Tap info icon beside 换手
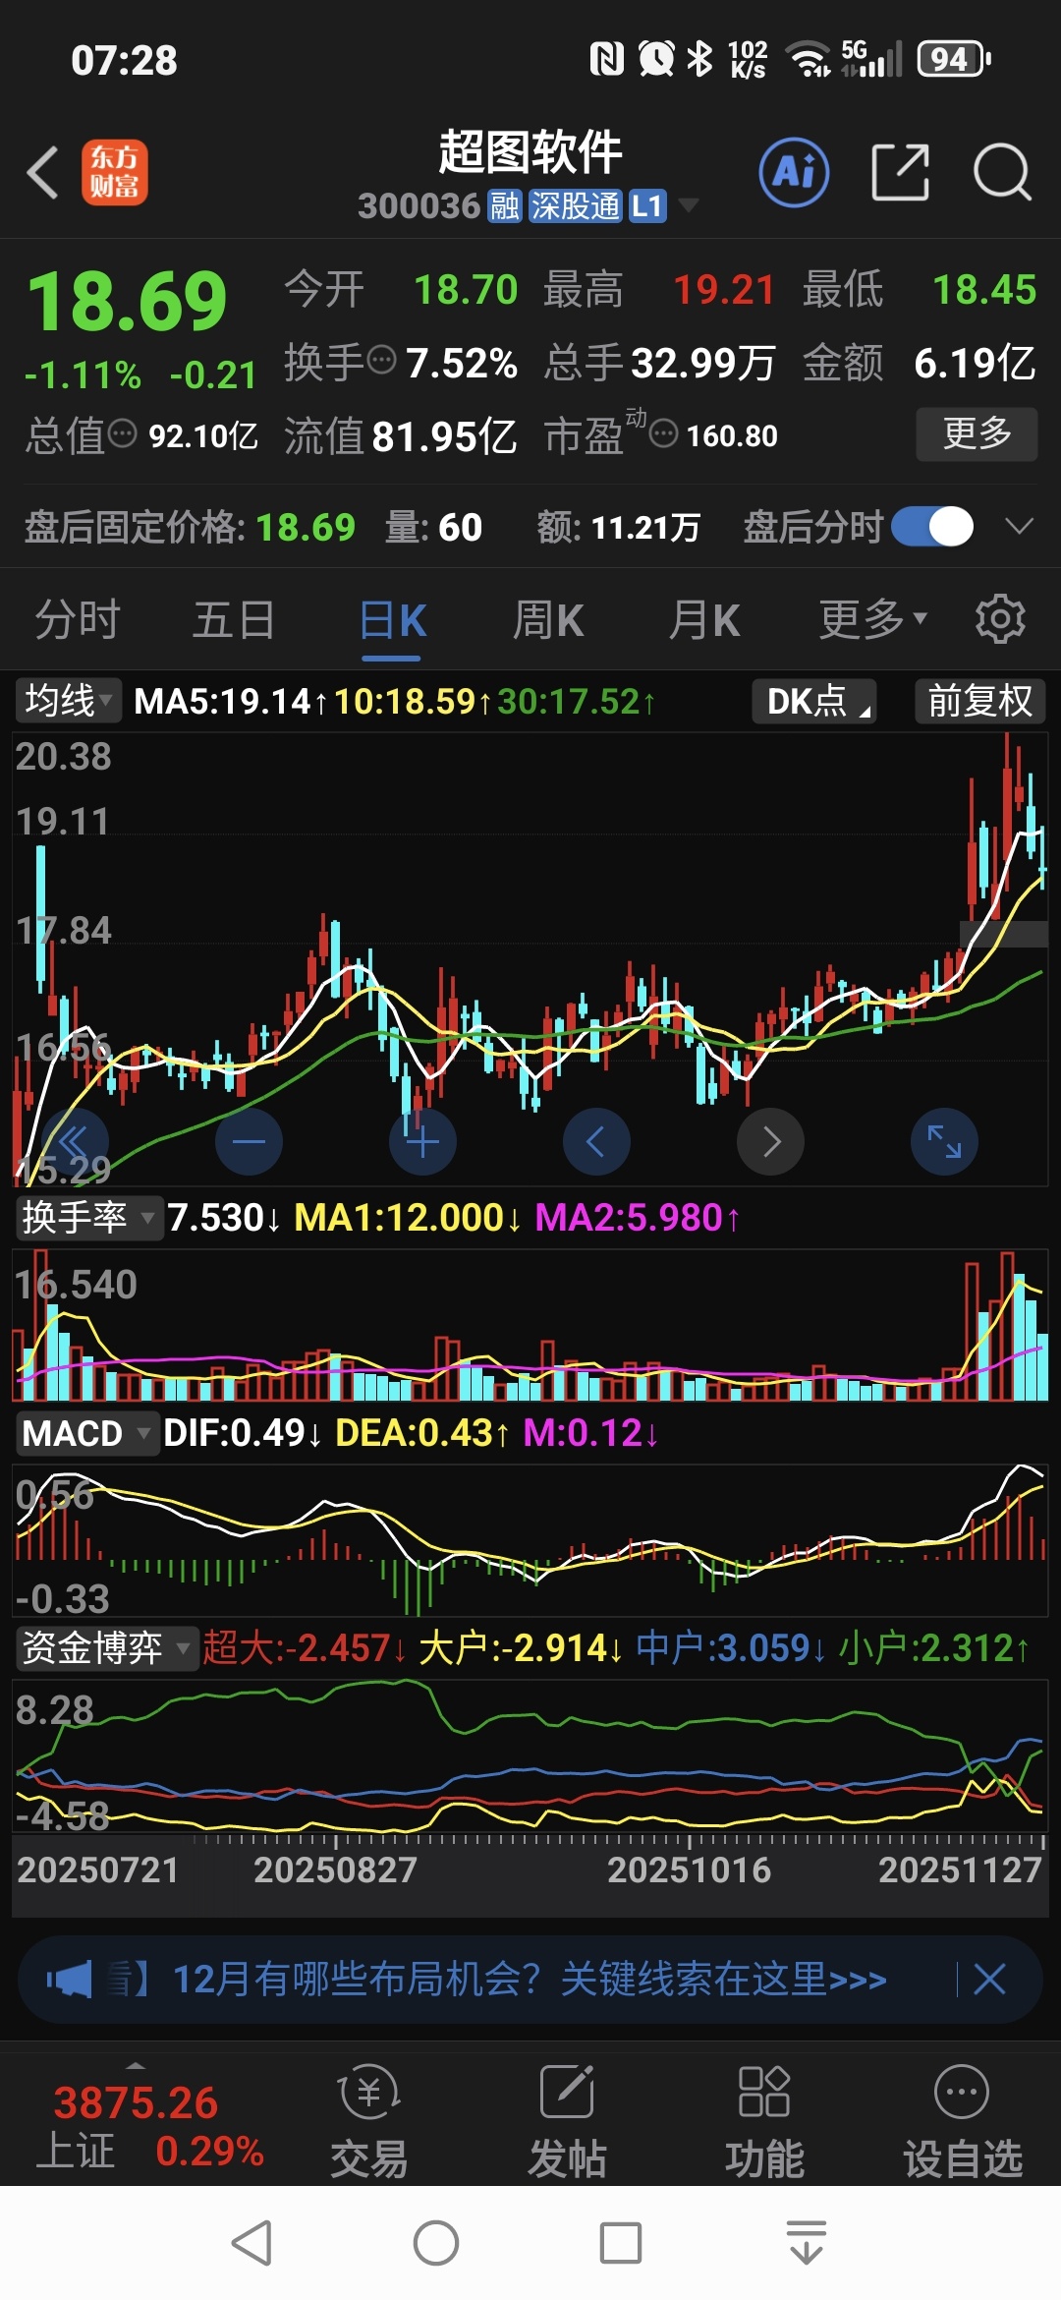Screen dimensions: 1061x2300 coord(381,361)
